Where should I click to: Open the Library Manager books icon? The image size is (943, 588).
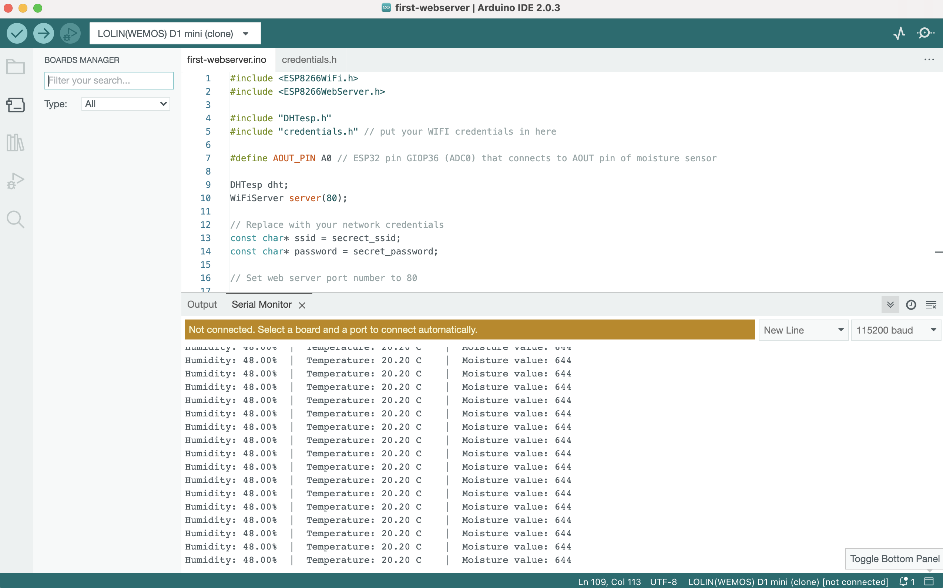[x=16, y=143]
